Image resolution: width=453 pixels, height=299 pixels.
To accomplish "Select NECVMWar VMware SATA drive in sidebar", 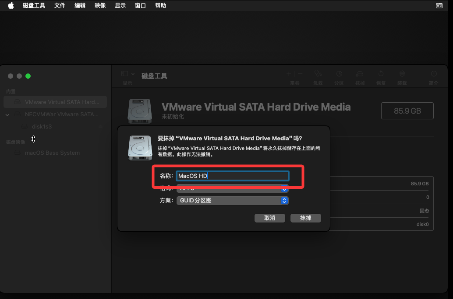I will 55,114.
